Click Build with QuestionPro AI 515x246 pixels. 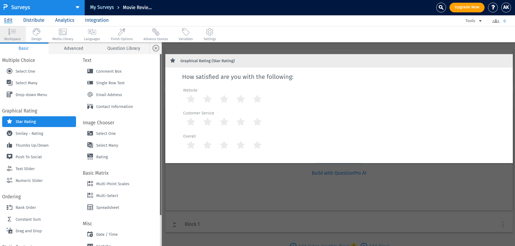[x=339, y=173]
